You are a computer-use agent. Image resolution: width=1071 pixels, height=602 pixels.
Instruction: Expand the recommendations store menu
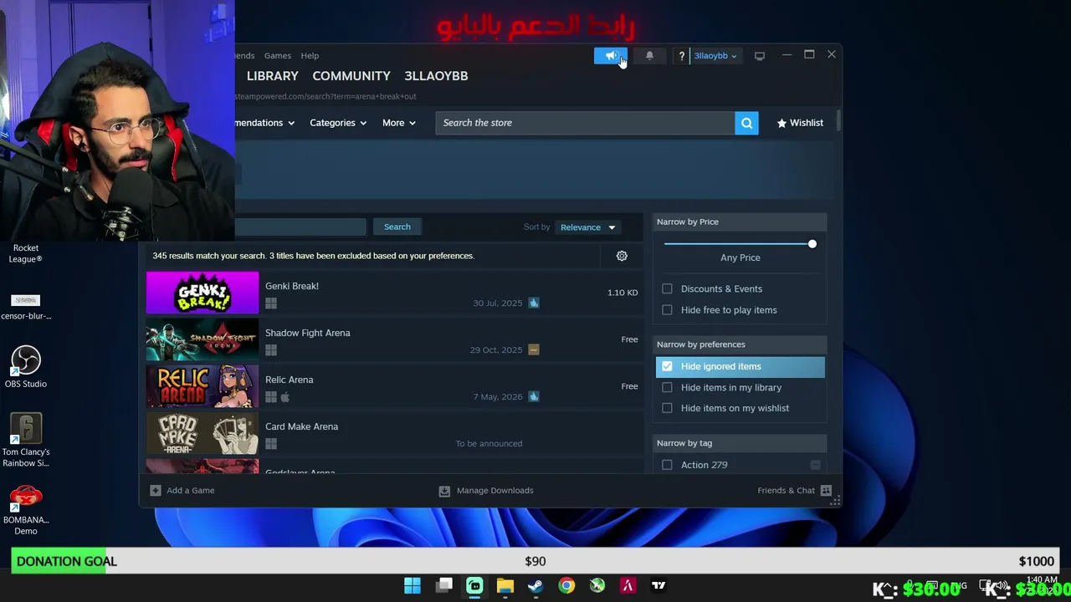tap(264, 123)
